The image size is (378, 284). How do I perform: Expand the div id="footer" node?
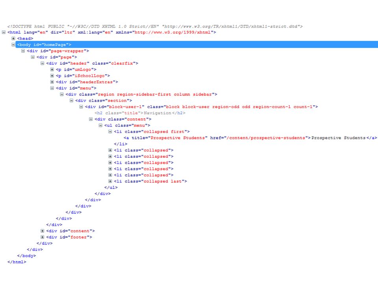(42, 237)
